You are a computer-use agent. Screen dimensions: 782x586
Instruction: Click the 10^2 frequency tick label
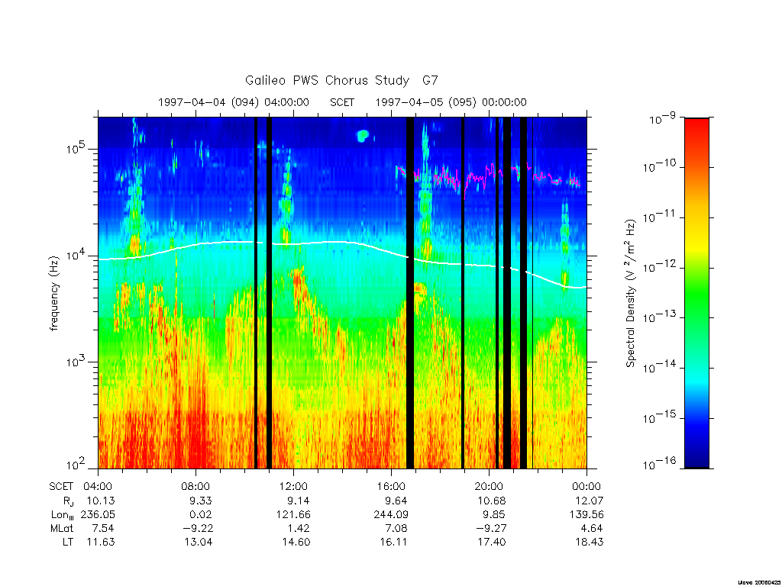pos(76,465)
